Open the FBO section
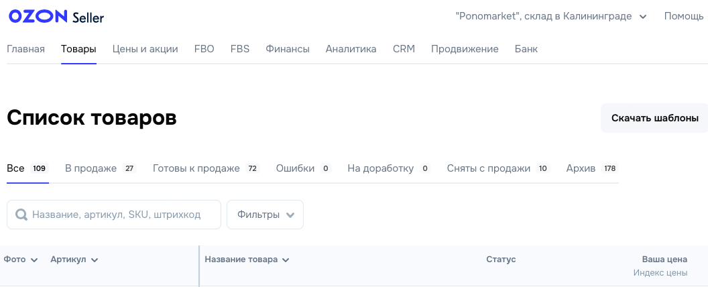Screen dimensions: 708x287 (204, 49)
